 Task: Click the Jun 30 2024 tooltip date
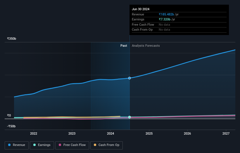click(x=141, y=9)
